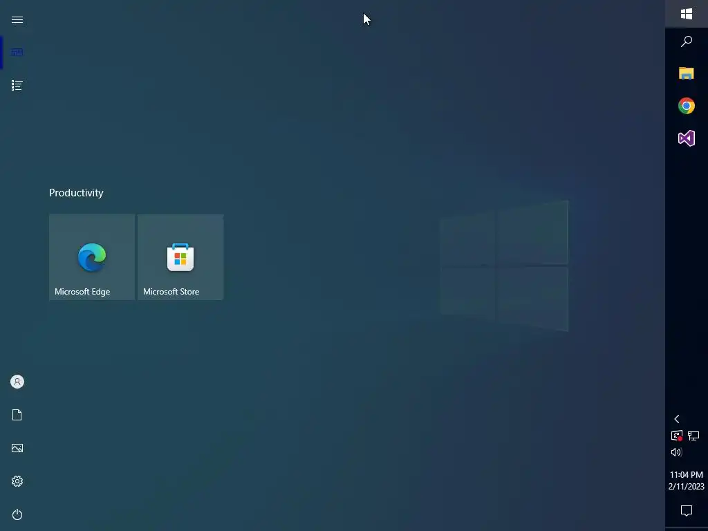Image resolution: width=708 pixels, height=531 pixels.
Task: Open File Explorer from the taskbar
Action: tap(687, 73)
